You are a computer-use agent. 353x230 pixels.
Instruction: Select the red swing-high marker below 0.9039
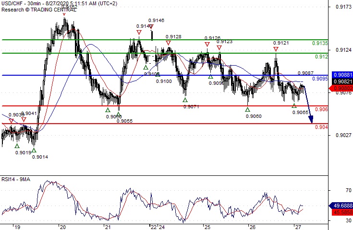[x=11, y=121]
